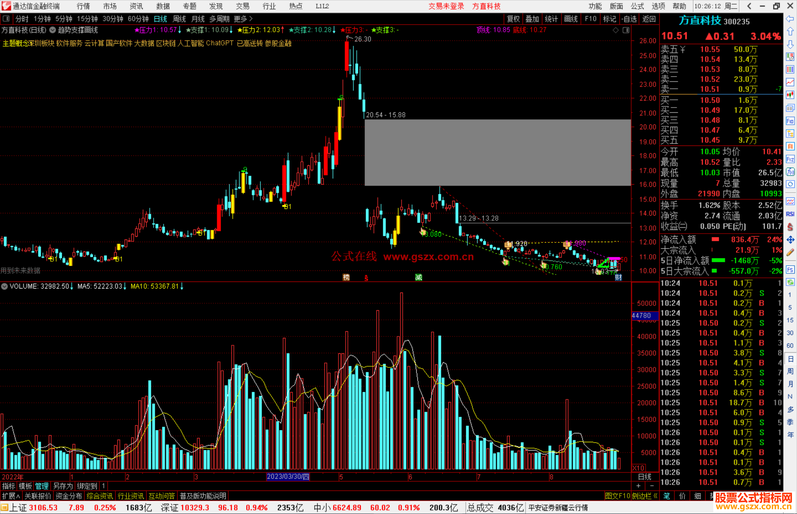Toggle the circle button beside 方直科技(日线)

point(53,30)
